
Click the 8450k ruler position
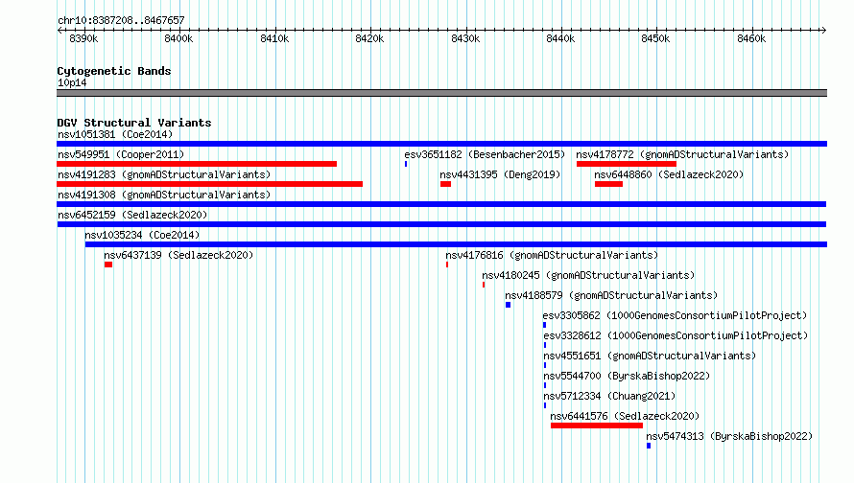click(655, 38)
